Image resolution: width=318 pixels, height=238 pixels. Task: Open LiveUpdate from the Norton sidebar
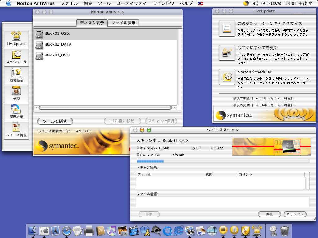click(x=16, y=39)
